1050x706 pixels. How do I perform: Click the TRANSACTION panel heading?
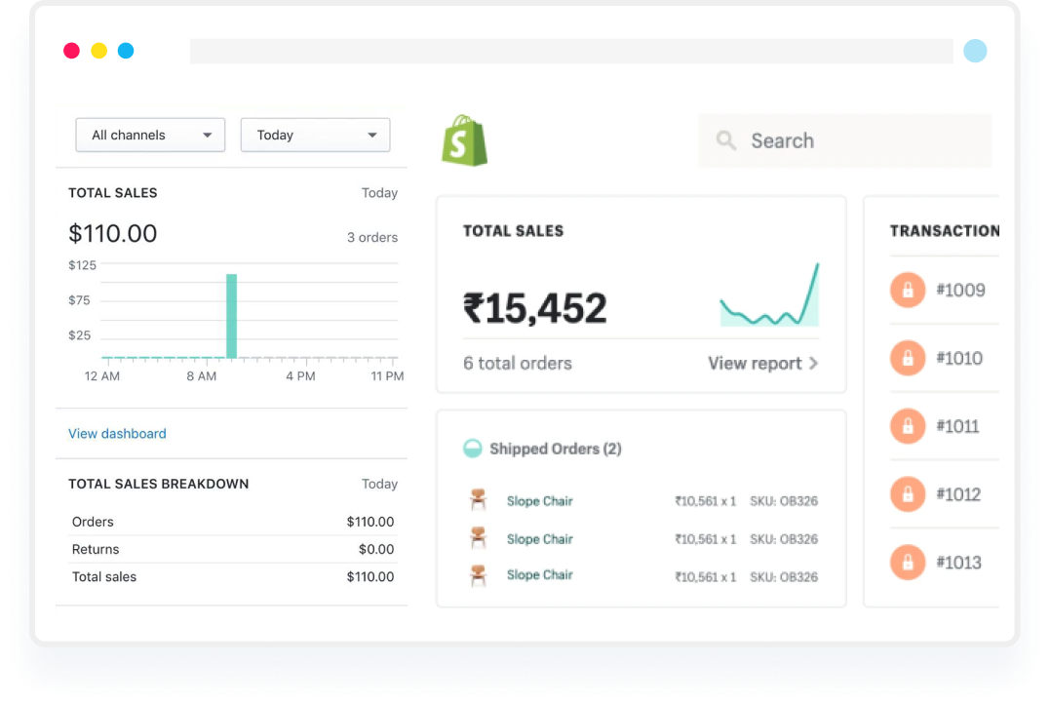(944, 231)
